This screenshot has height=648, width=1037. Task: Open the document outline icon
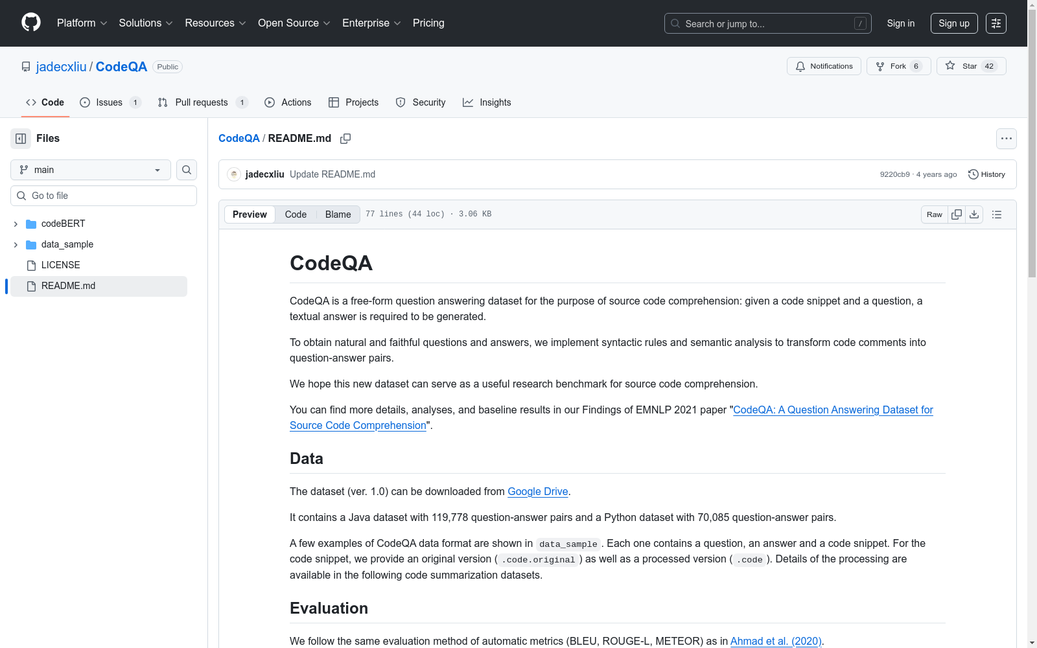[x=997, y=214]
